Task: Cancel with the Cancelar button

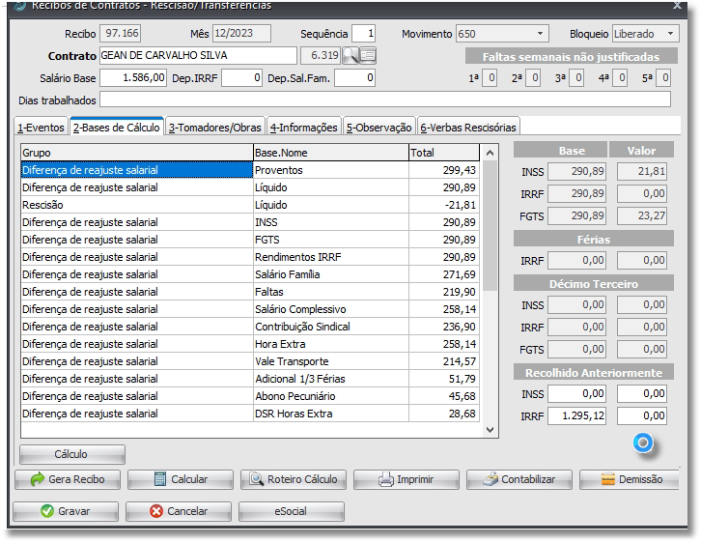Action: click(x=179, y=511)
